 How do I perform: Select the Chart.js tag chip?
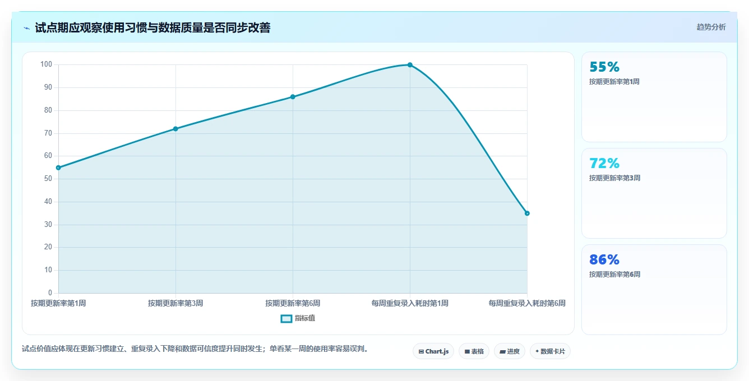[x=433, y=351]
